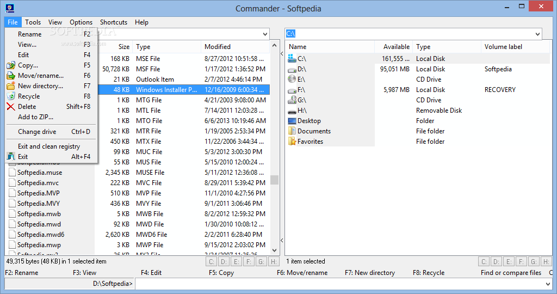The height and width of the screenshot is (294, 557).
Task: Select the C:\ drive icon in right panel
Action: tap(292, 58)
